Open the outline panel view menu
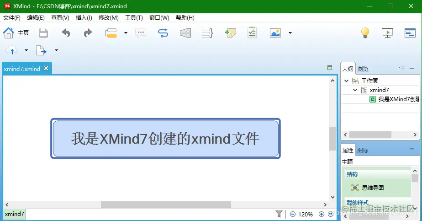Image resolution: width=422 pixels, height=221 pixels. (x=401, y=68)
